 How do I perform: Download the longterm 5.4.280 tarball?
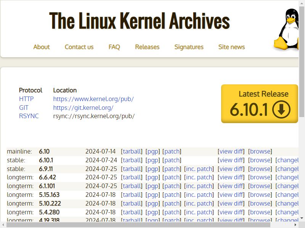click(132, 212)
